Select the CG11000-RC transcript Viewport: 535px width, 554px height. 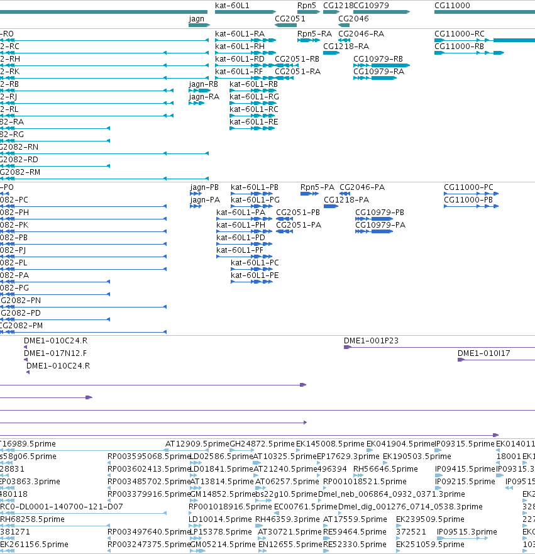460,33
